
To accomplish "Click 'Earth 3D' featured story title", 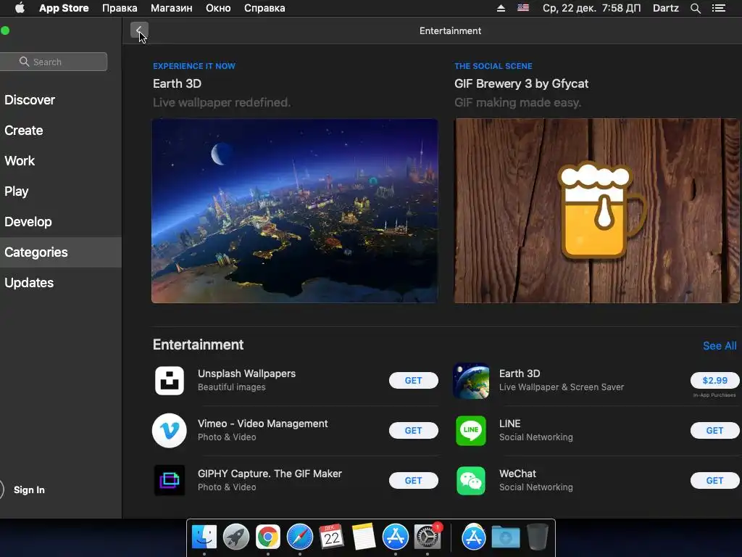I will tap(177, 84).
